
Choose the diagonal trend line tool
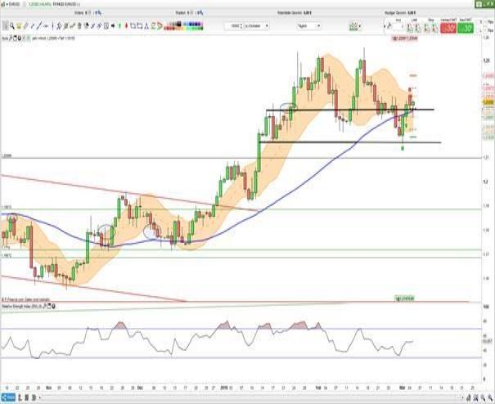(38, 26)
